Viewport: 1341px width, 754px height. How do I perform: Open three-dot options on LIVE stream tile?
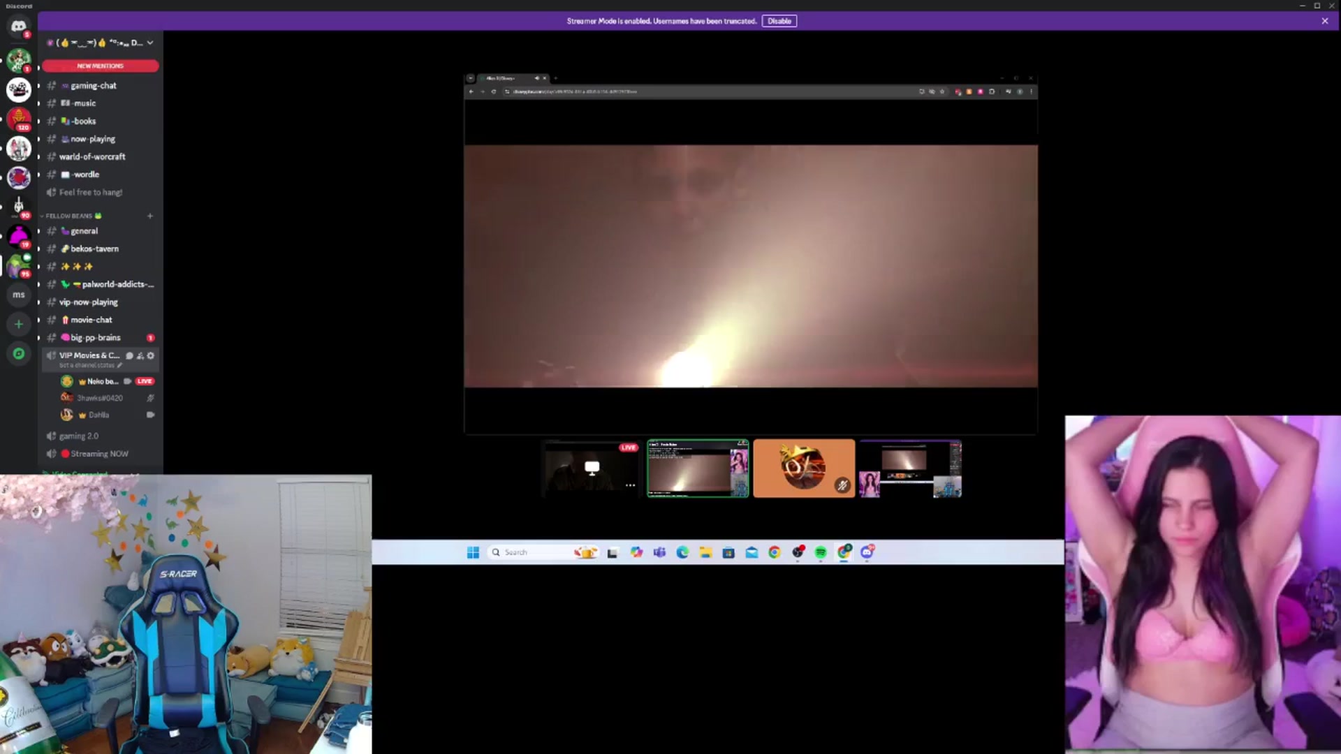tap(630, 485)
